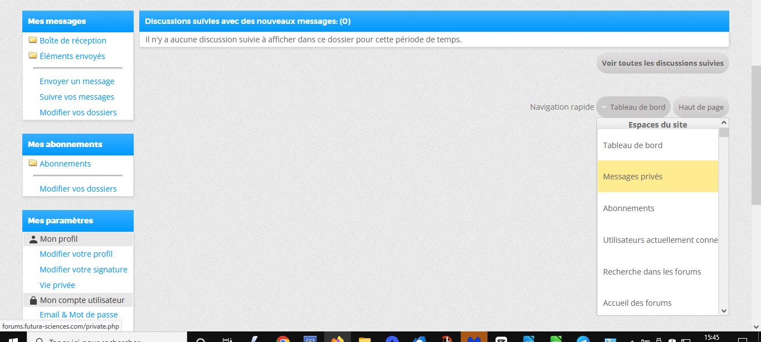Click the navigation list scrollbar thumb
The height and width of the screenshot is (342, 761).
coord(724,133)
